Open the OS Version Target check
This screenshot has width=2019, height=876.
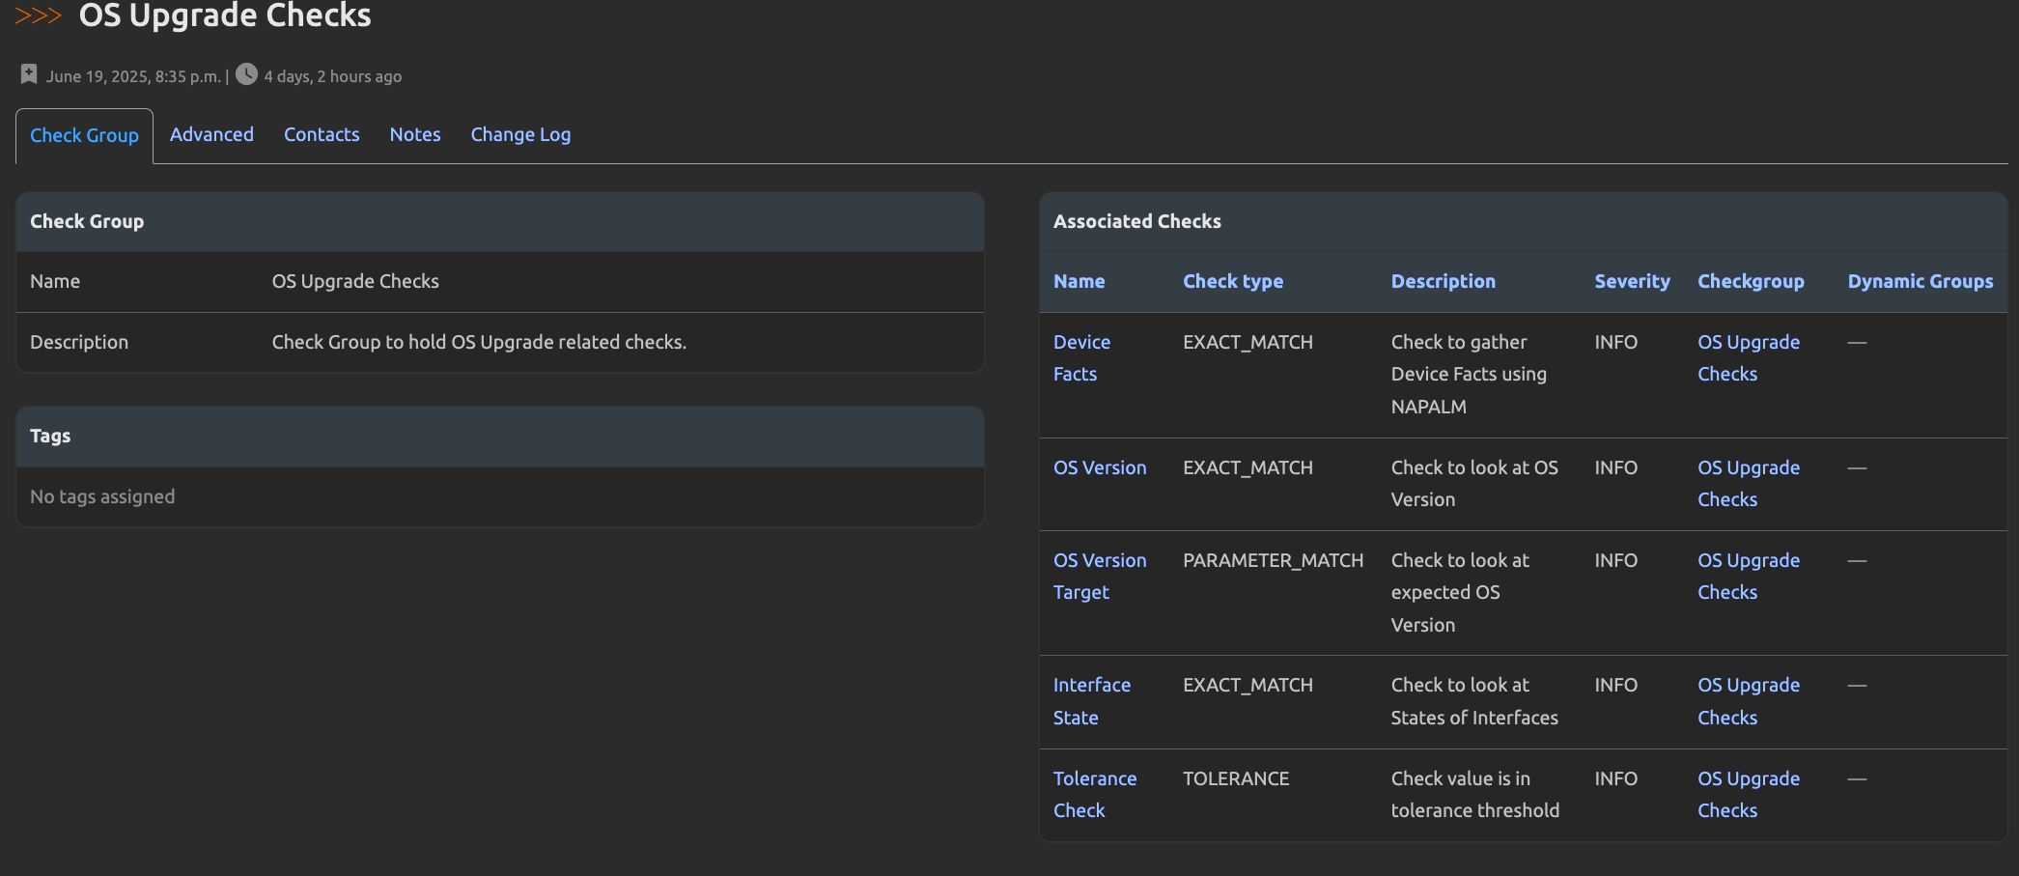click(1099, 576)
